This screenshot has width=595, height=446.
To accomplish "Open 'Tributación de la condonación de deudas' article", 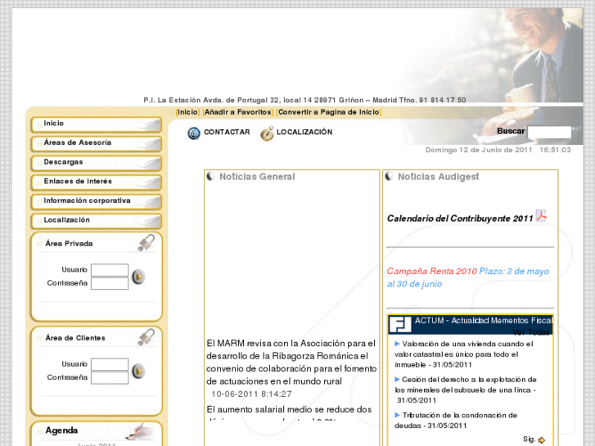I will [x=456, y=420].
